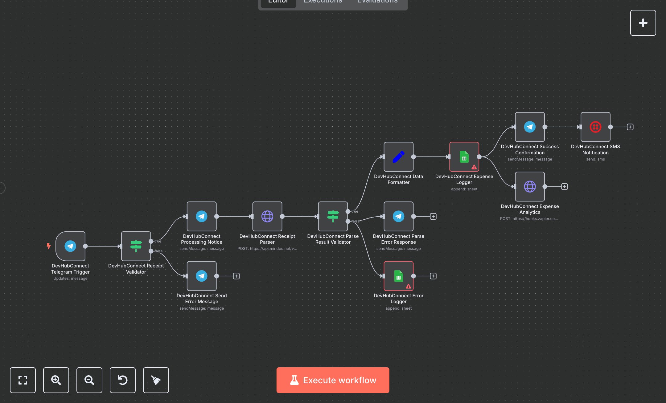Open the DevHubConnect Expense Logger sheet node
The image size is (666, 403).
pyautogui.click(x=464, y=157)
